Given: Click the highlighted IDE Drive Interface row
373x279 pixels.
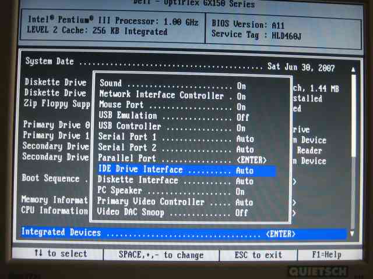Looking at the screenshot, I should [187, 170].
